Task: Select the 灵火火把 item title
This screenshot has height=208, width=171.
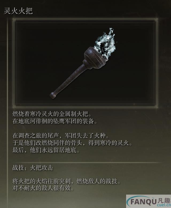Action: click(18, 11)
